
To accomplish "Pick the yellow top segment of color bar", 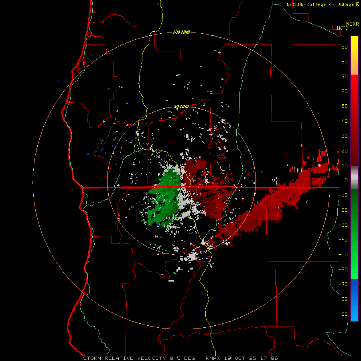I will pyautogui.click(x=354, y=55).
